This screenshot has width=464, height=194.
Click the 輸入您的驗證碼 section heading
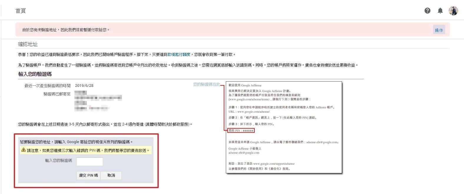[x=35, y=74]
